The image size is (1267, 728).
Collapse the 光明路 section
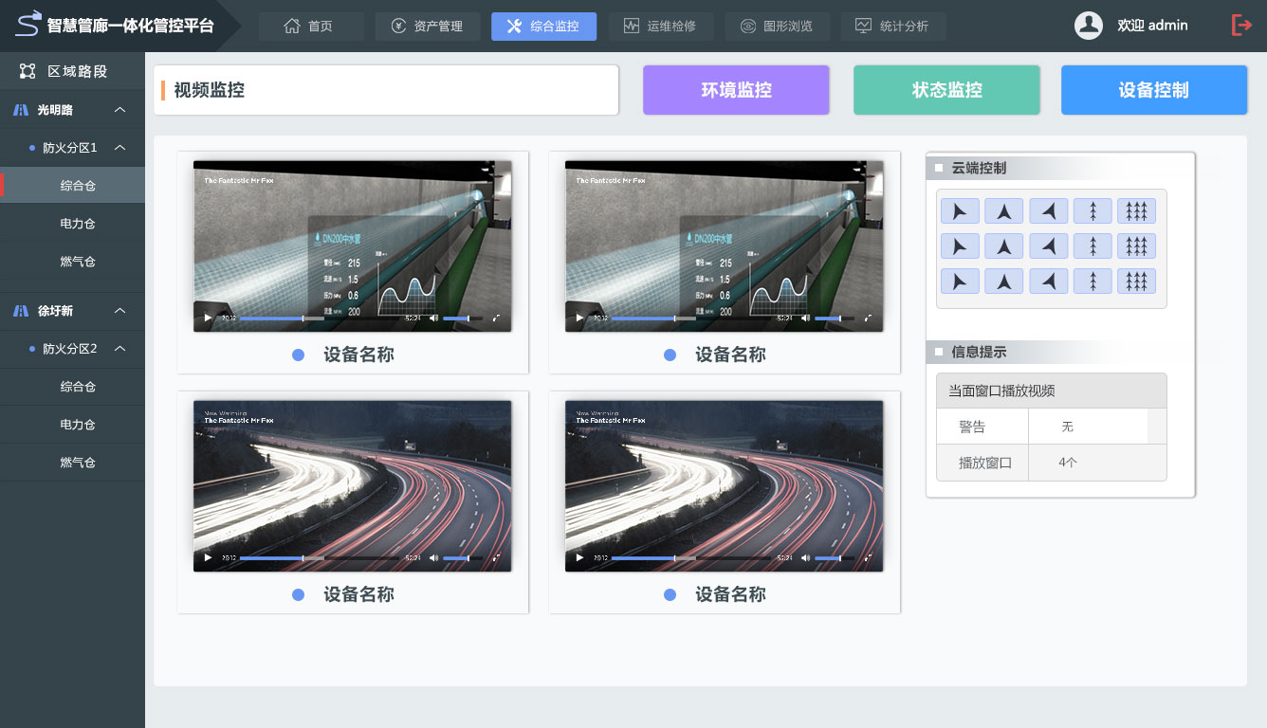120,110
